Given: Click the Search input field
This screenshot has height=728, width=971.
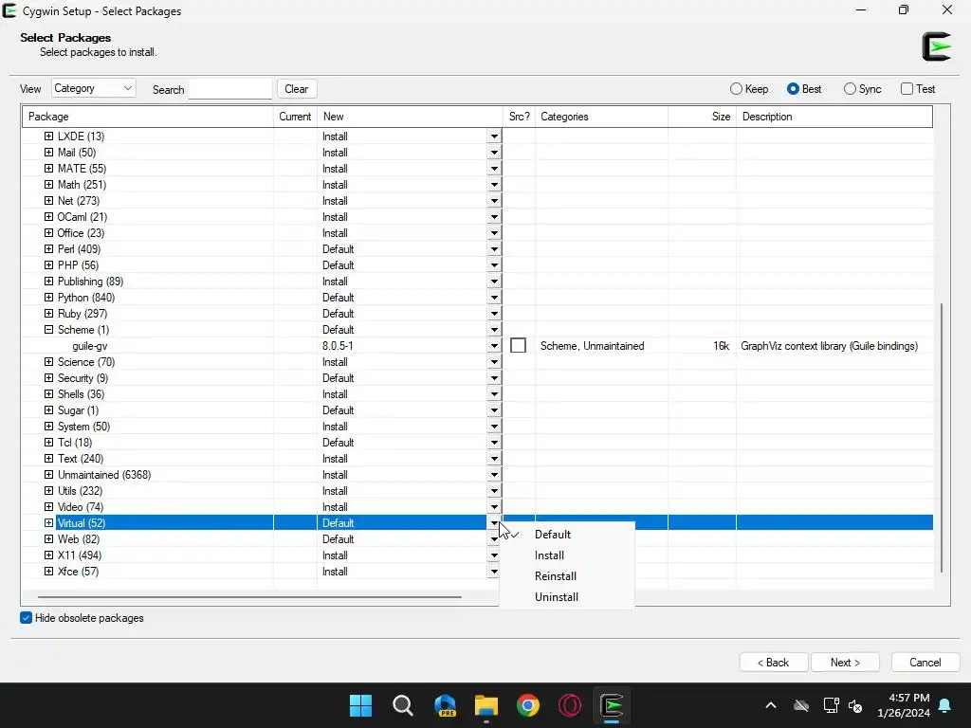Looking at the screenshot, I should point(230,88).
